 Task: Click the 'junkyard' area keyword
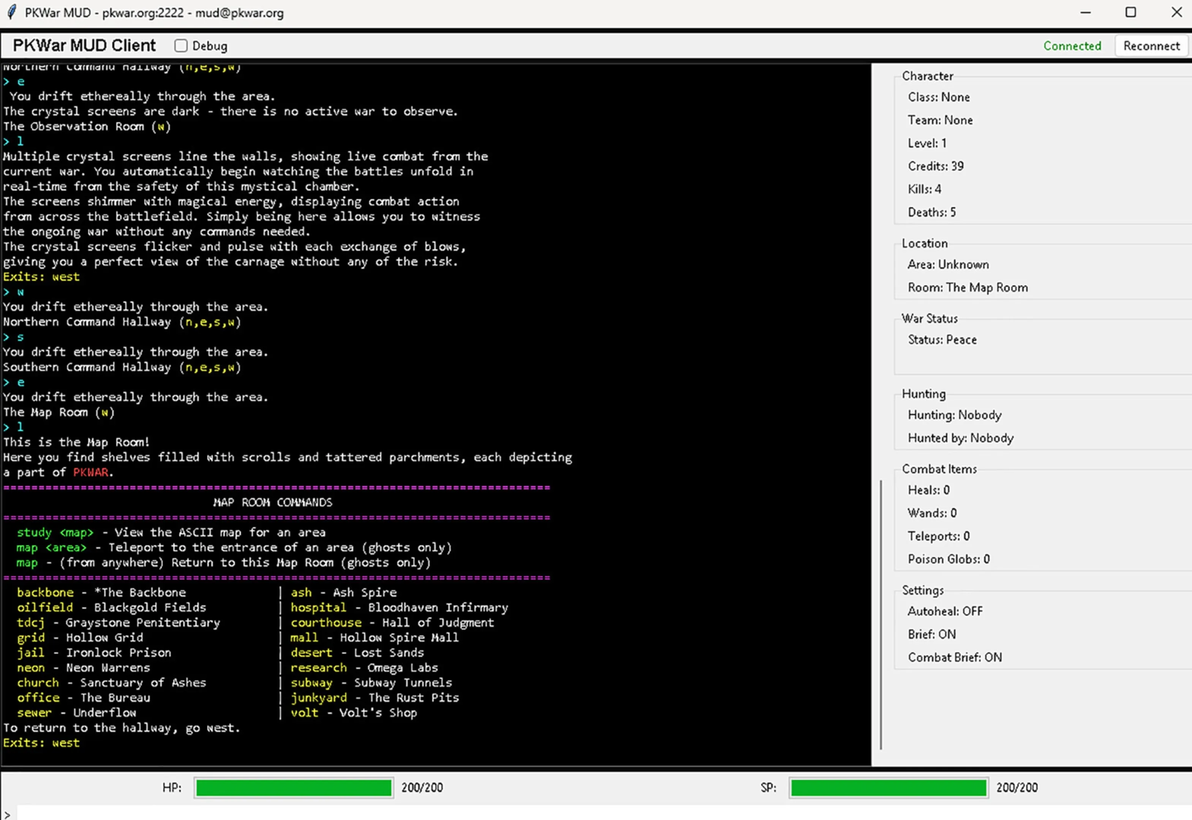click(318, 698)
